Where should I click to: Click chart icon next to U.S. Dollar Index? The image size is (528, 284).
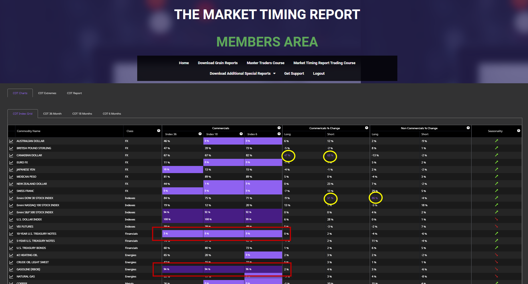pyautogui.click(x=11, y=220)
